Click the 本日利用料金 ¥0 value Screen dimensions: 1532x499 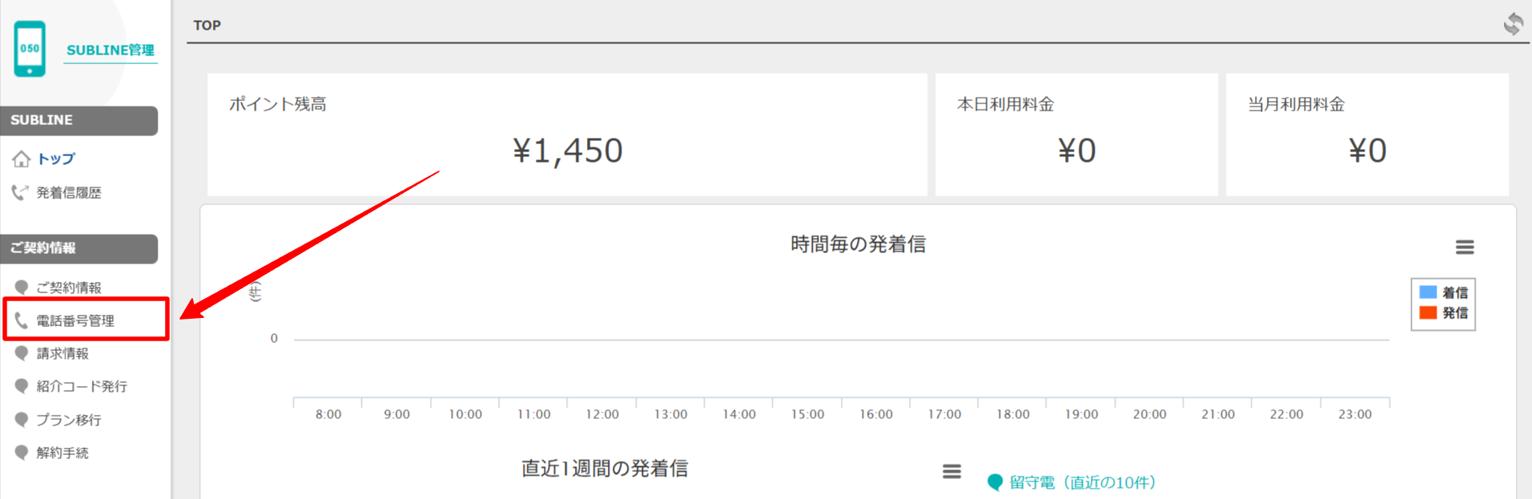pyautogui.click(x=1077, y=151)
